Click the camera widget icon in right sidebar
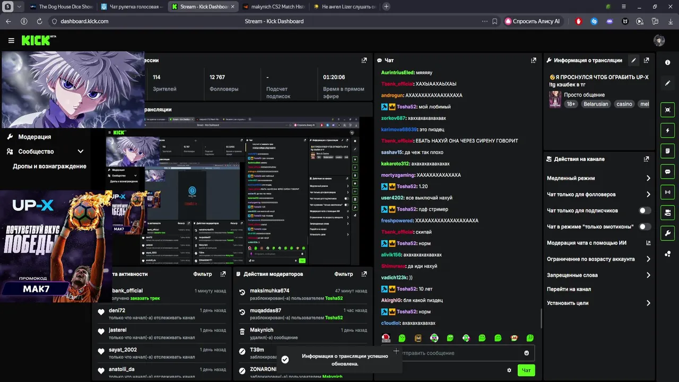This screenshot has height=382, width=679. point(667,213)
